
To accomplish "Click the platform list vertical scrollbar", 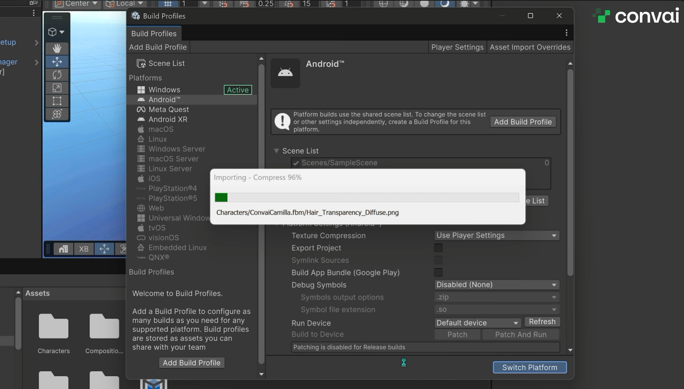I will coord(261,214).
